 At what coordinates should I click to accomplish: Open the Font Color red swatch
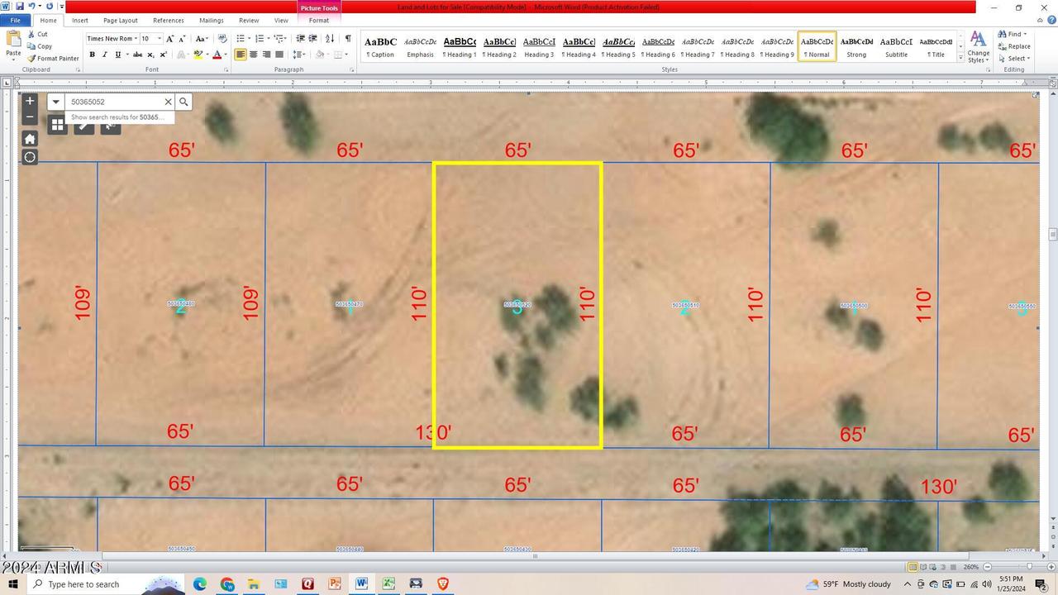[217, 55]
